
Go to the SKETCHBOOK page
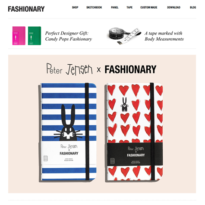[94, 7]
